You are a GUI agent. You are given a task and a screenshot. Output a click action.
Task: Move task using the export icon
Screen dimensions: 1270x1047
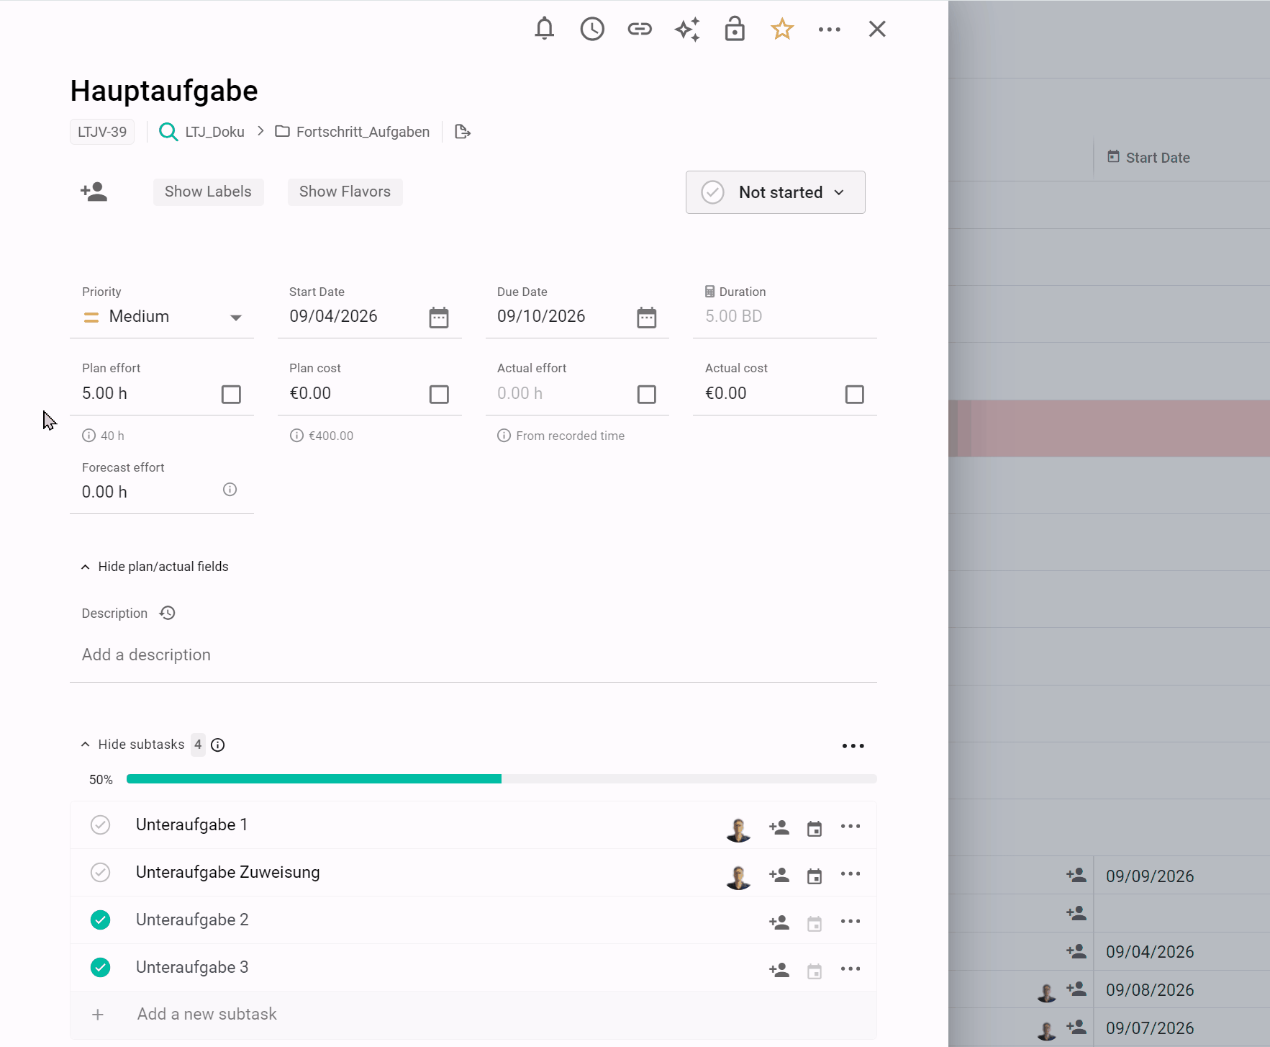[x=463, y=132]
